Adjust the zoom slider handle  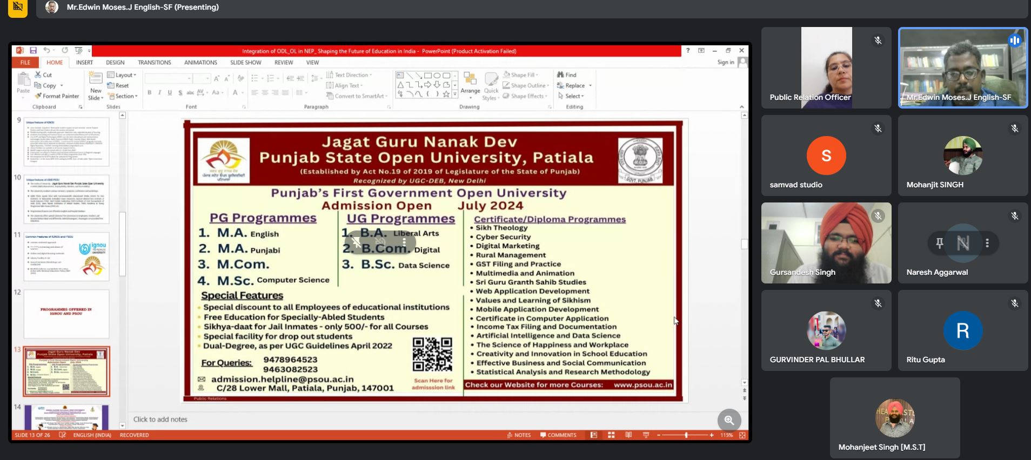tap(686, 435)
